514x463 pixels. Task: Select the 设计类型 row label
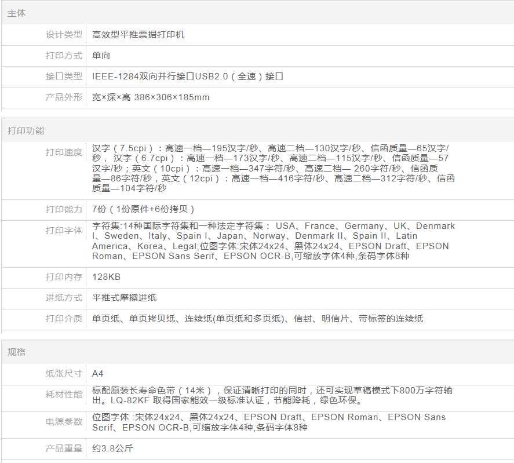point(64,35)
